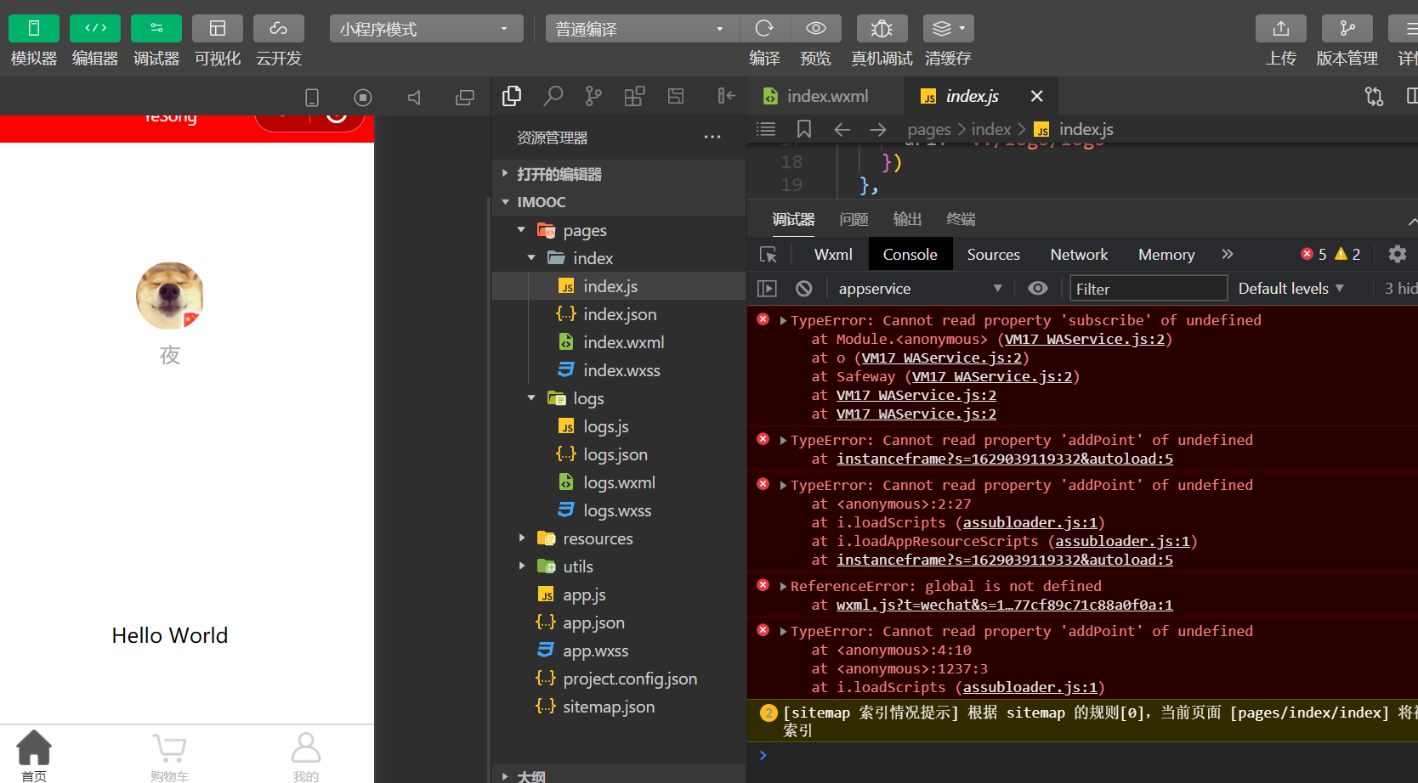Screen dimensions: 1418x783
Task: Show more devtools tabs chevron
Action: click(1228, 254)
